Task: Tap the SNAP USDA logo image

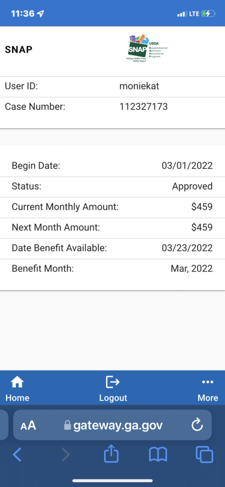Action: click(x=148, y=49)
